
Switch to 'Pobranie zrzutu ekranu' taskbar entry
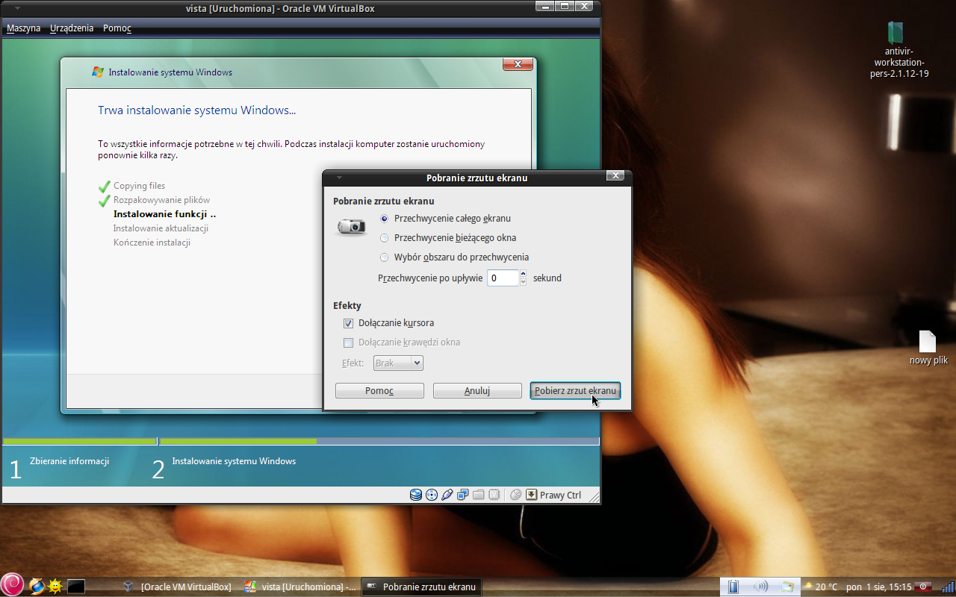(x=421, y=587)
